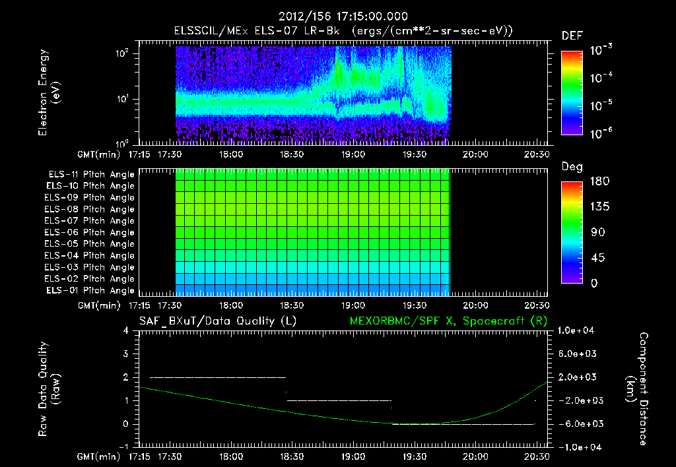The width and height of the screenshot is (676, 467).
Task: Click the 180 degree scale value
Action: tap(599, 181)
